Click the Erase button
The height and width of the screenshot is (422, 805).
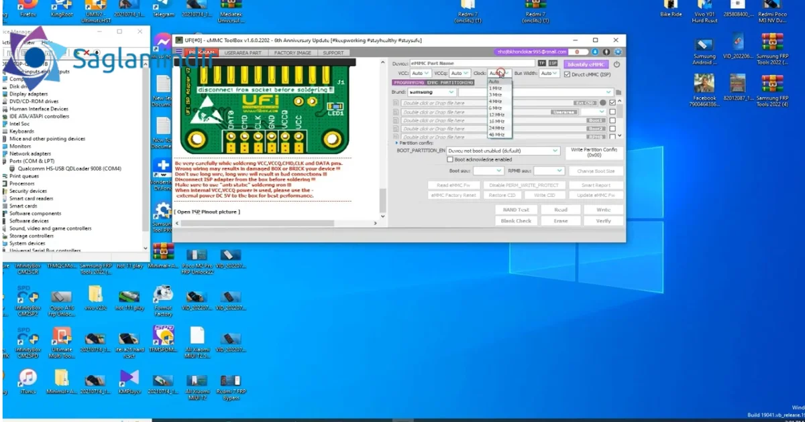(x=561, y=220)
